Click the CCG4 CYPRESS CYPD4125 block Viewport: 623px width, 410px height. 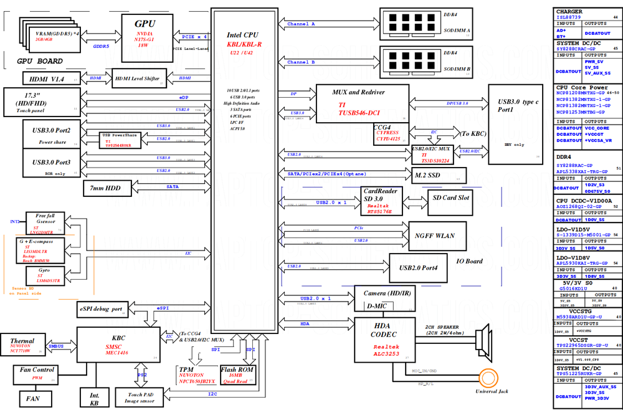391,134
